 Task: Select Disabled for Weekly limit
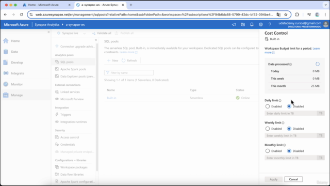(x=289, y=129)
